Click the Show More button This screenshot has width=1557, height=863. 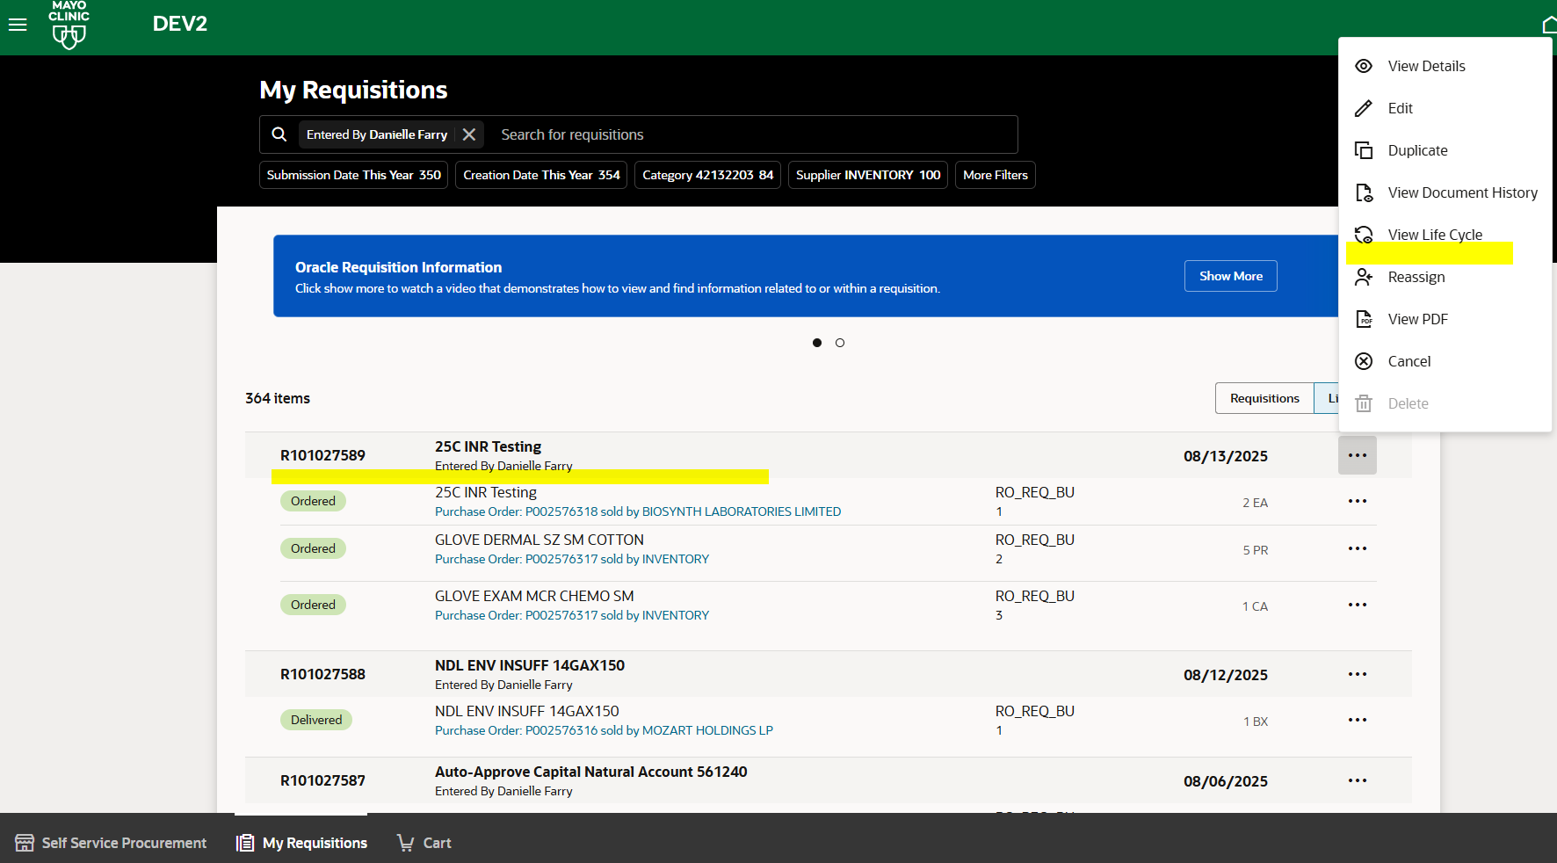(1230, 275)
